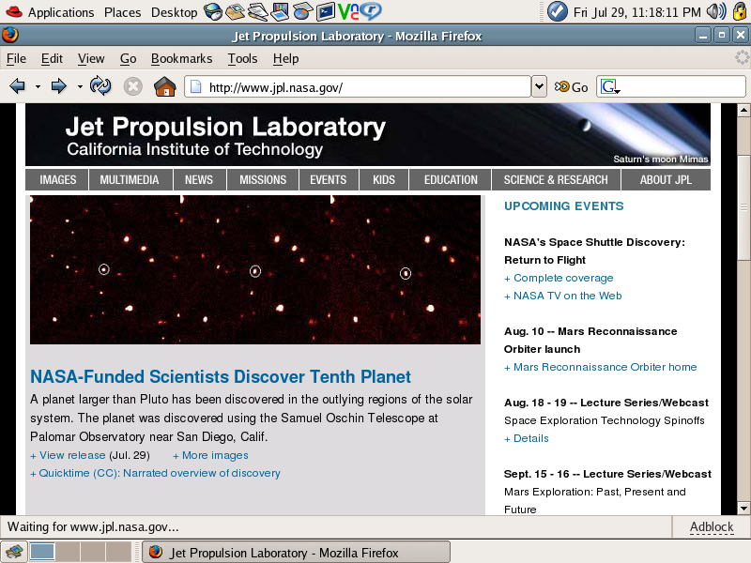The height and width of the screenshot is (563, 751).
Task: Open the Back history dropdown arrow
Action: 38,87
